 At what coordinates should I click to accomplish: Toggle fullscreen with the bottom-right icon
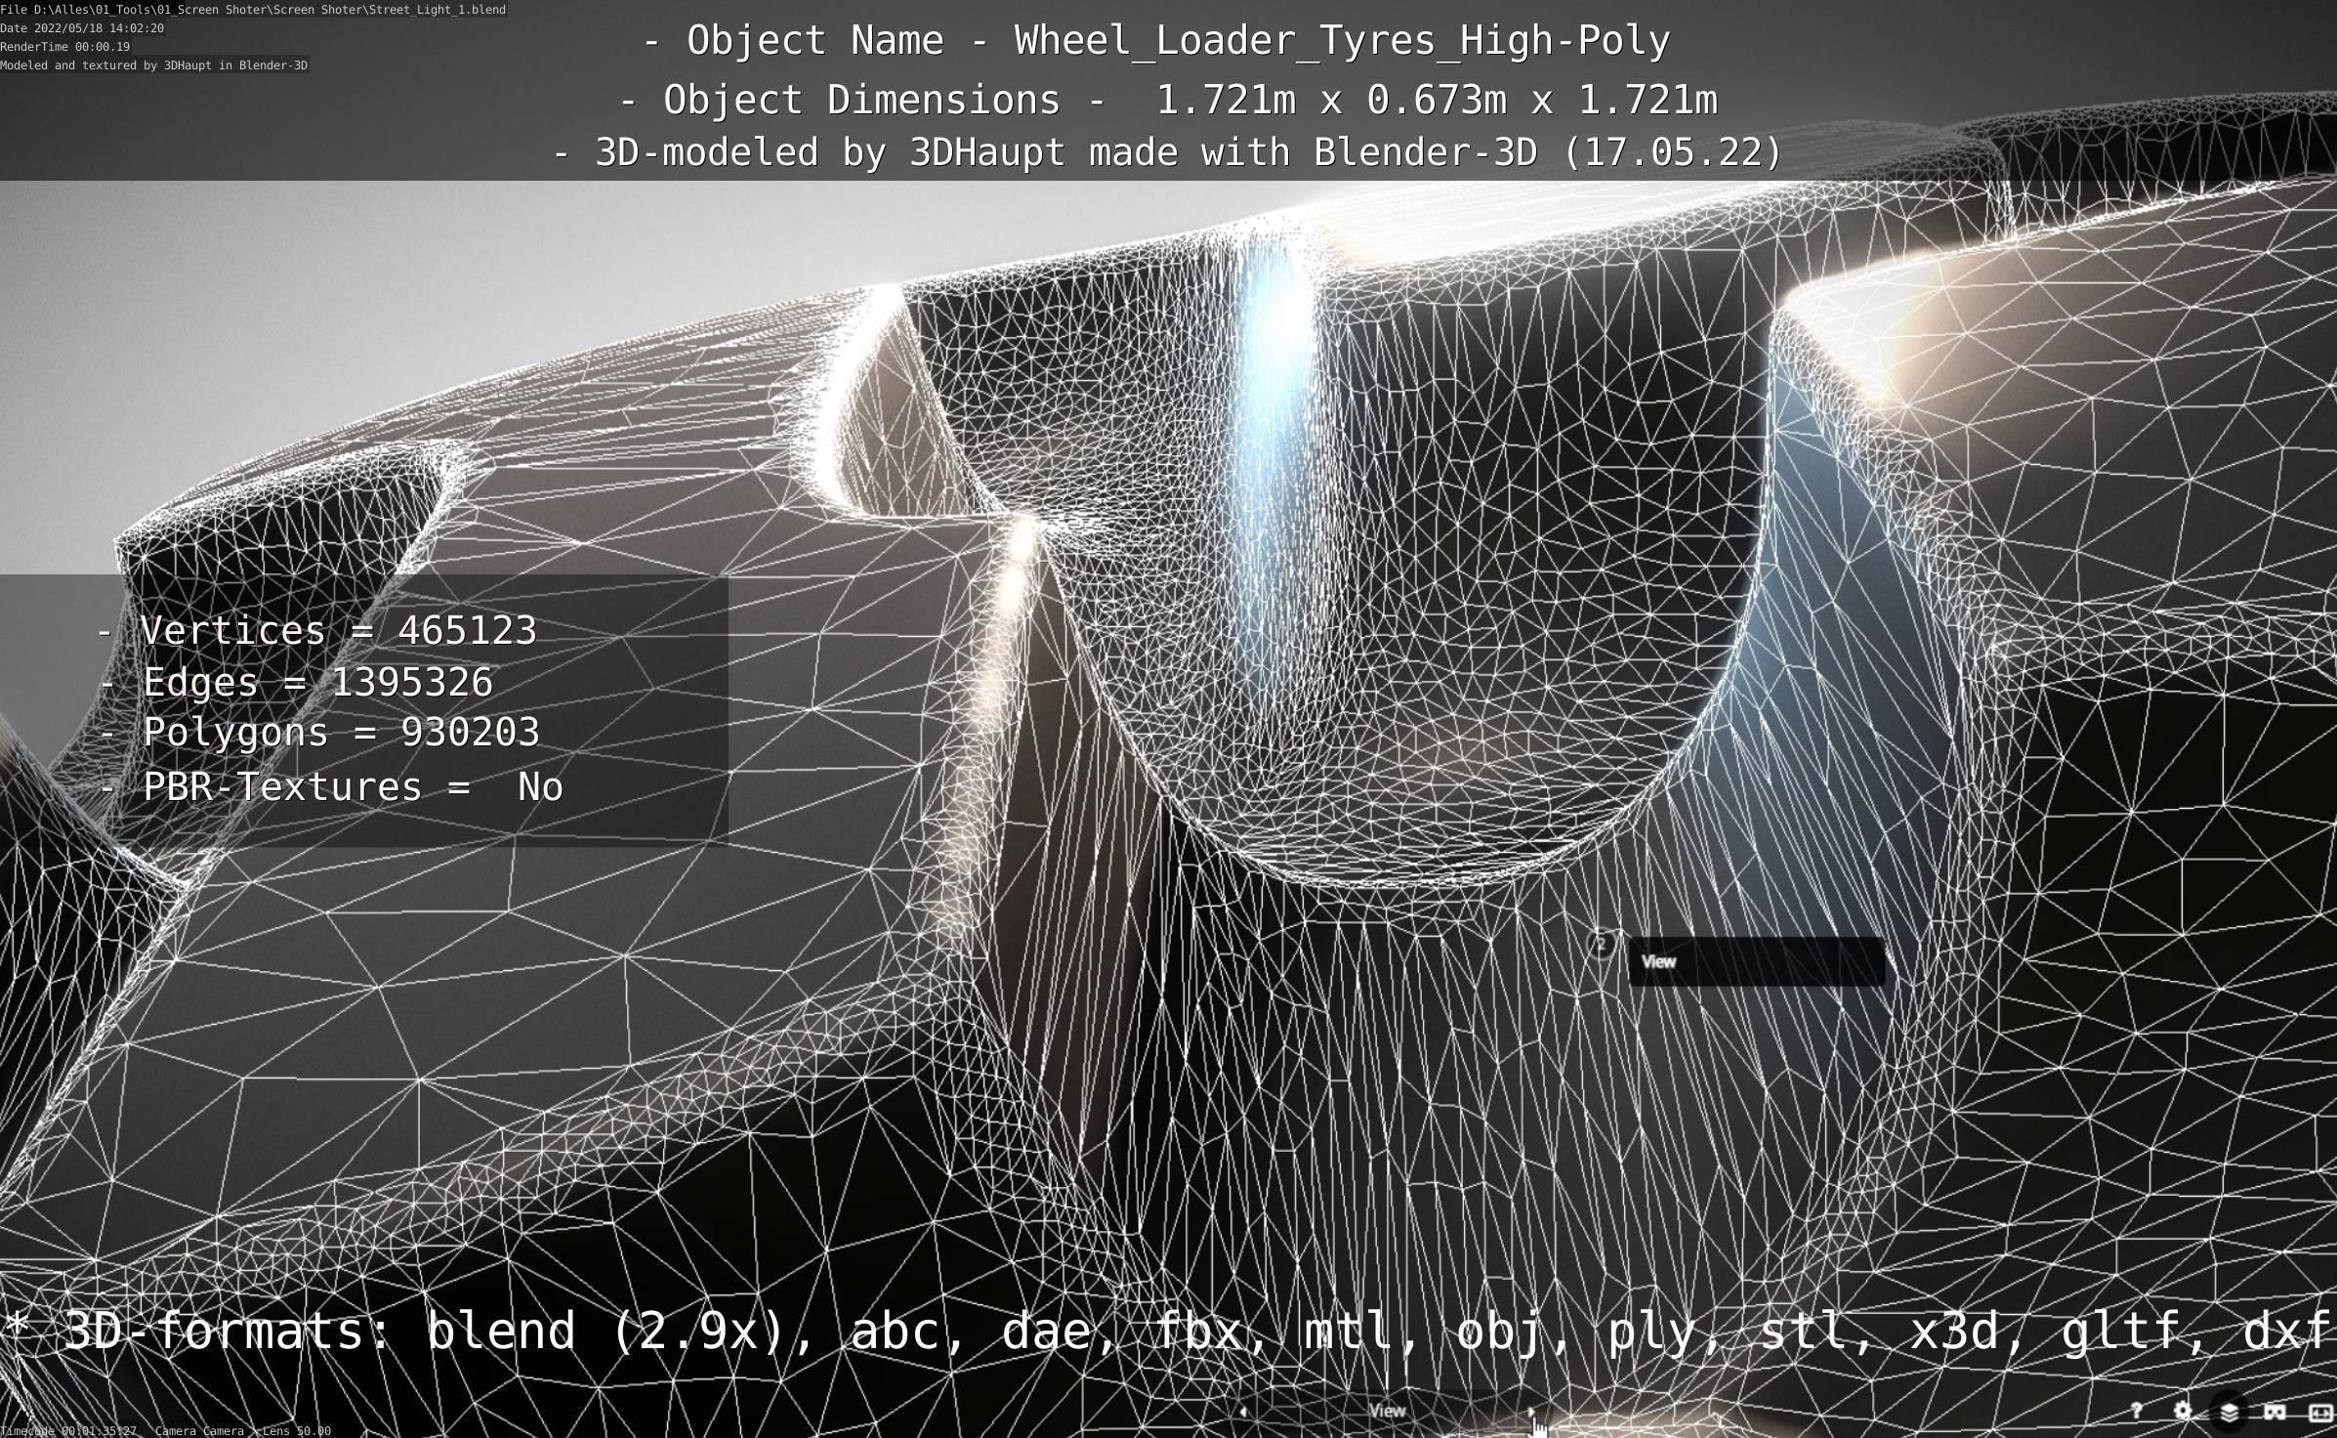2319,1412
